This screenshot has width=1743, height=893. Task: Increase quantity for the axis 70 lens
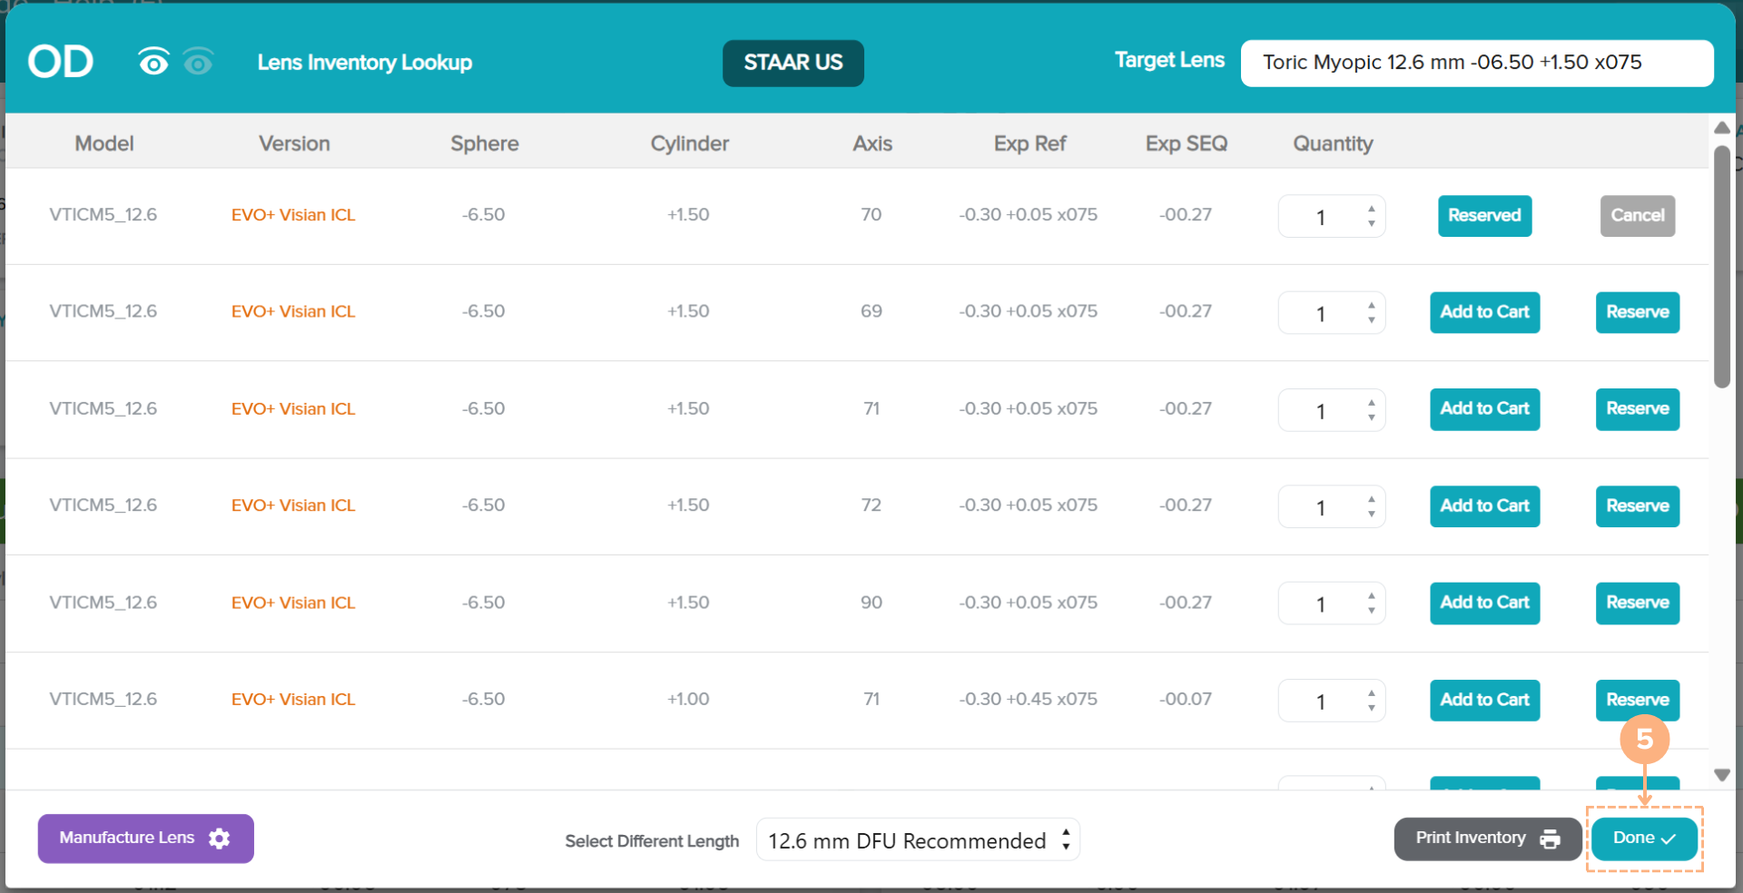(1371, 209)
